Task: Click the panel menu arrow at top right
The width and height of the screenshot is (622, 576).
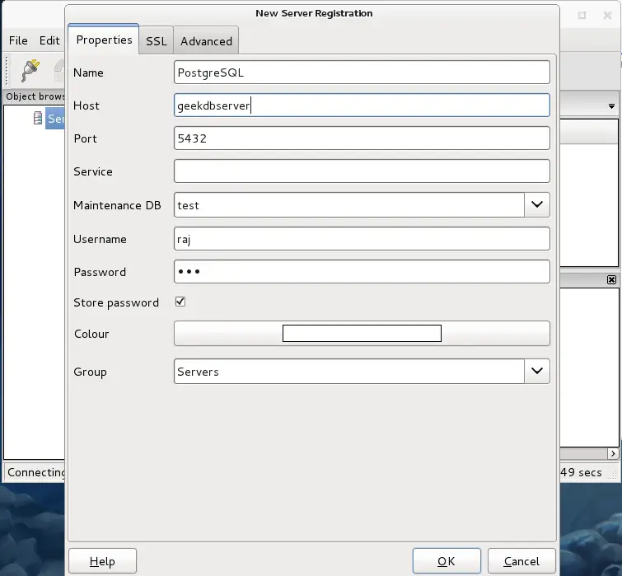Action: point(611,107)
